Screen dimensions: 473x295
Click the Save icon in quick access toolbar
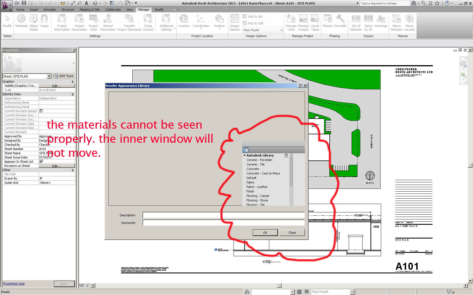pyautogui.click(x=24, y=3)
